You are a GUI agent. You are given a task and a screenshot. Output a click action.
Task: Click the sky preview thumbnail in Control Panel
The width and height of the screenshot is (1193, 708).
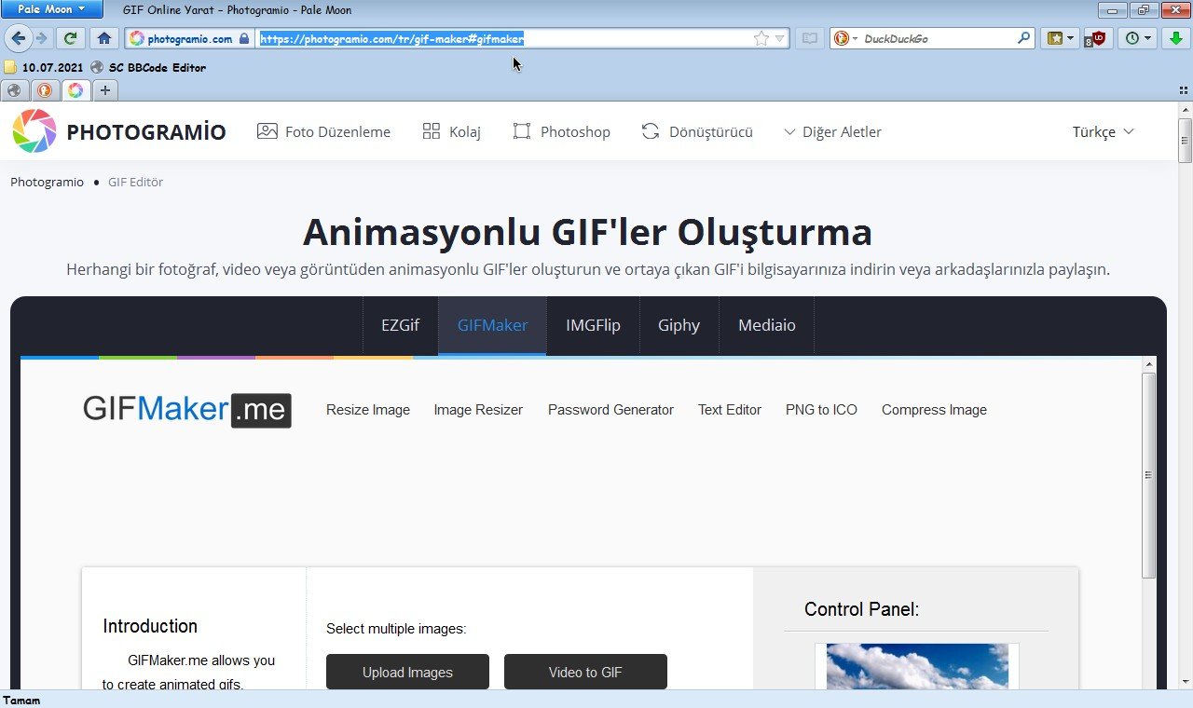click(x=917, y=666)
